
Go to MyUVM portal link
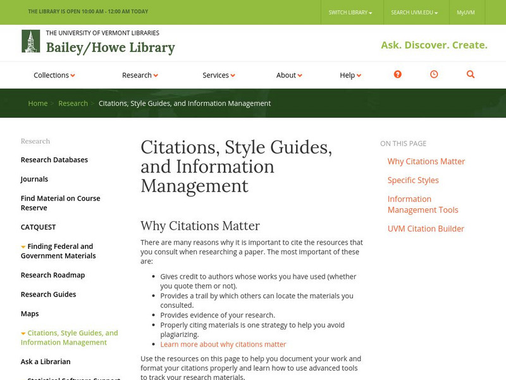466,12
